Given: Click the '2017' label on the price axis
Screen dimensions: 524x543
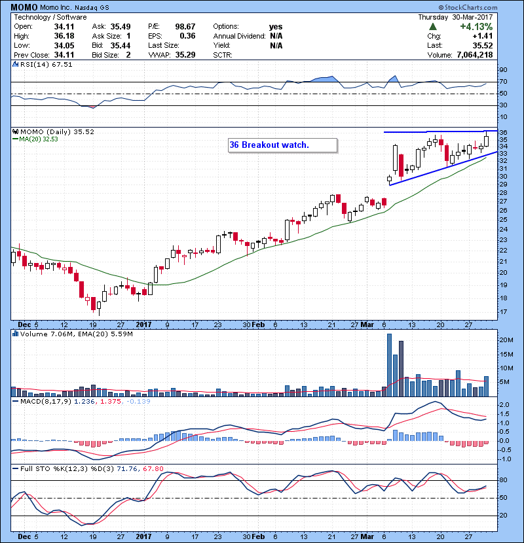Looking at the screenshot, I should [143, 324].
